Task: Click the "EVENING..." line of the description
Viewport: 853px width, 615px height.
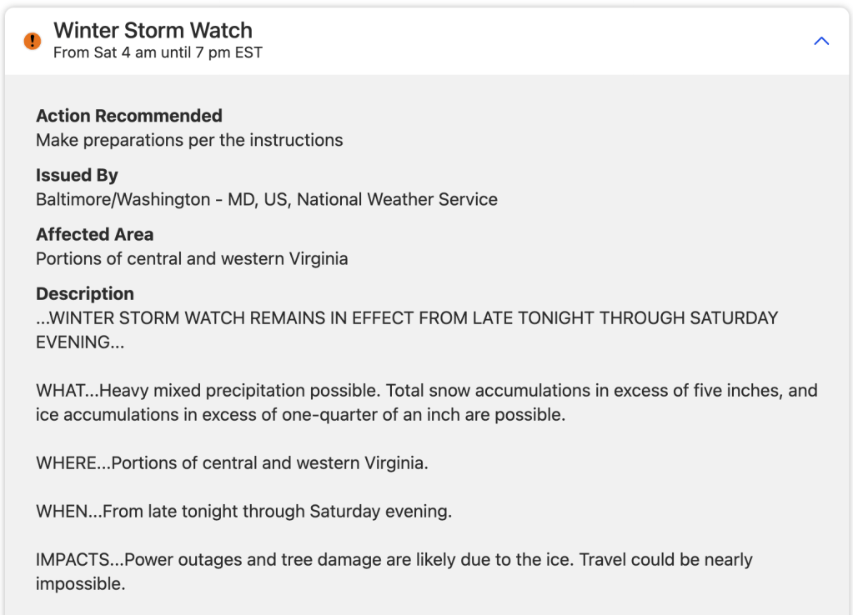Action: [x=73, y=342]
